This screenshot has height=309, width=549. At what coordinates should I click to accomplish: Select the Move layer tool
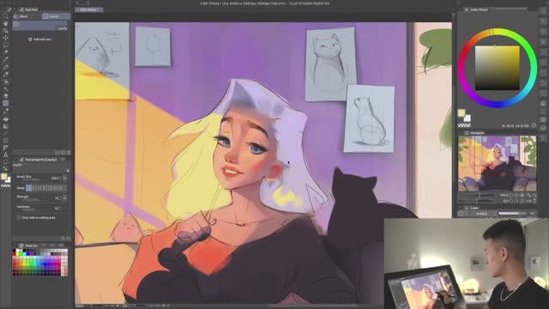6,38
